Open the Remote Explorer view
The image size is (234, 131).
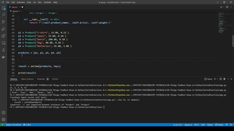click(x=3, y=43)
